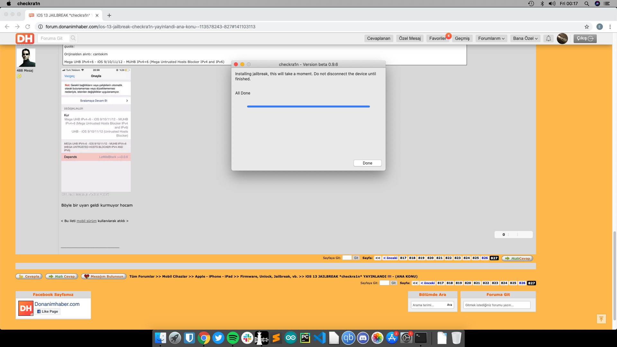Click the forum search magnifier icon
Image resolution: width=617 pixels, height=347 pixels.
pos(73,38)
